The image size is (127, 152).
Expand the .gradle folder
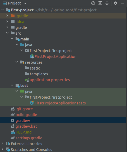pos(7,16)
